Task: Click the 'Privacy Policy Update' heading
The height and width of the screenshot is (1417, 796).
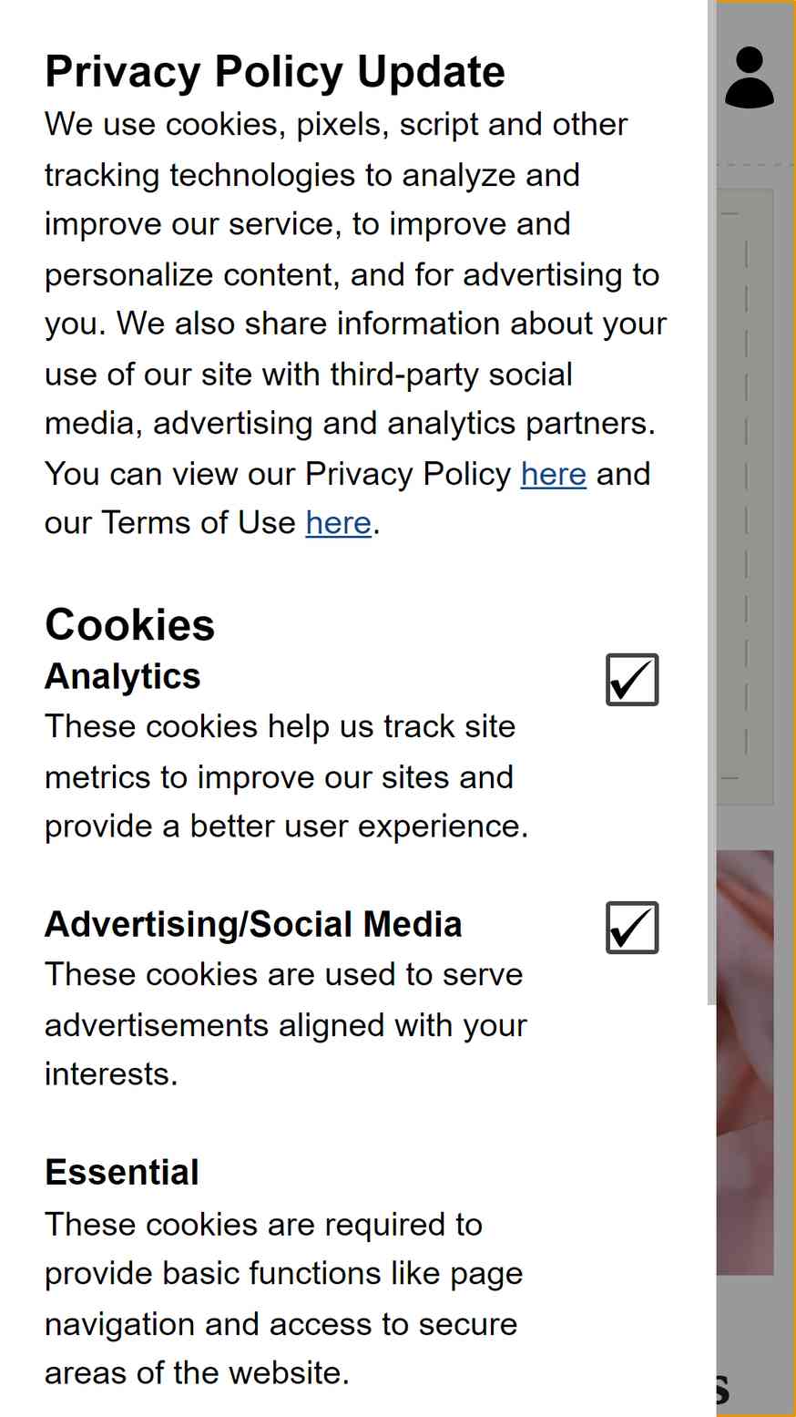Action: click(x=275, y=71)
